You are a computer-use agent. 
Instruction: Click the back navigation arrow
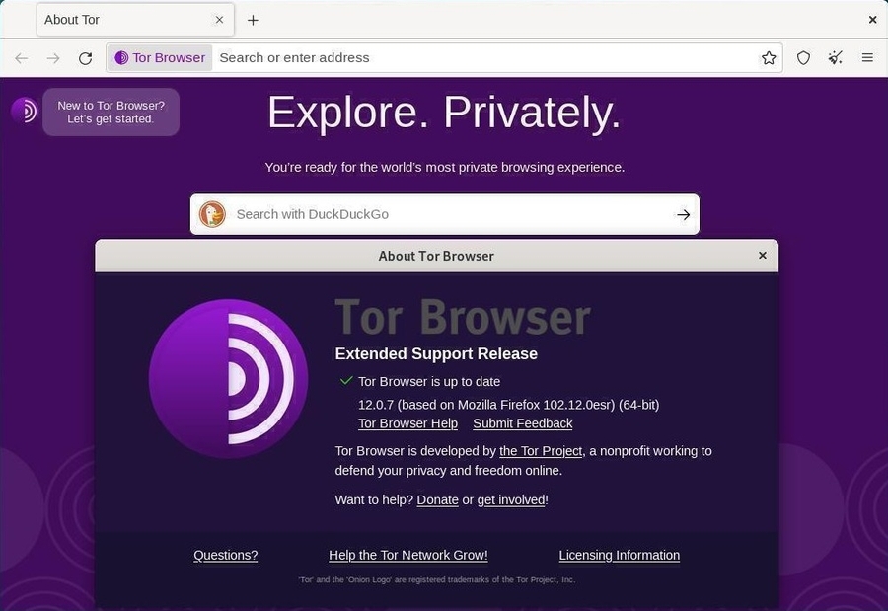22,58
